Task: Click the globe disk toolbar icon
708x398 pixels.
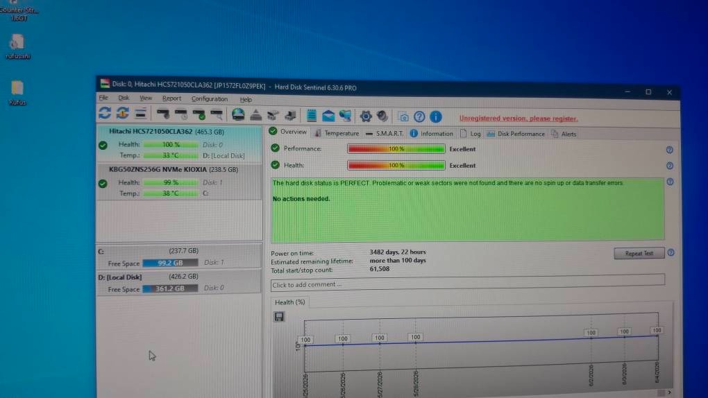Action: [238, 114]
